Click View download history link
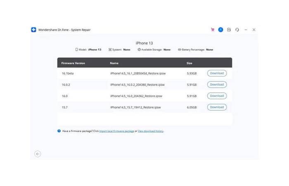This screenshot has height=186, width=289. [x=151, y=131]
